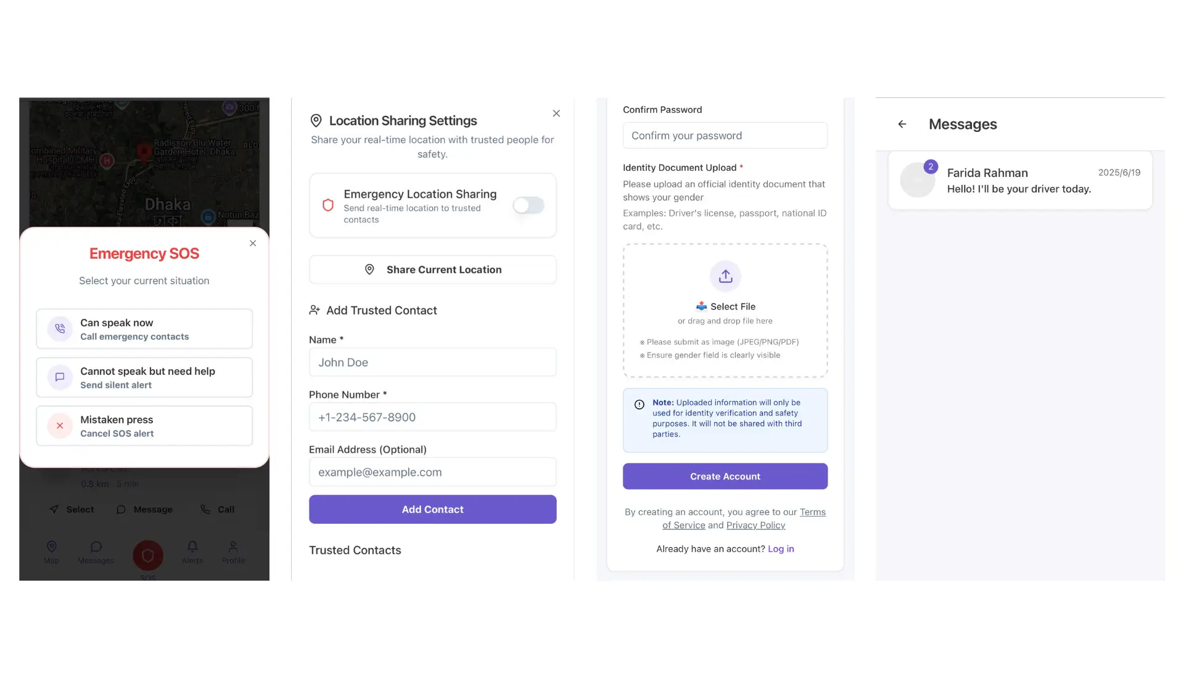Click the Create Account button

(725, 476)
